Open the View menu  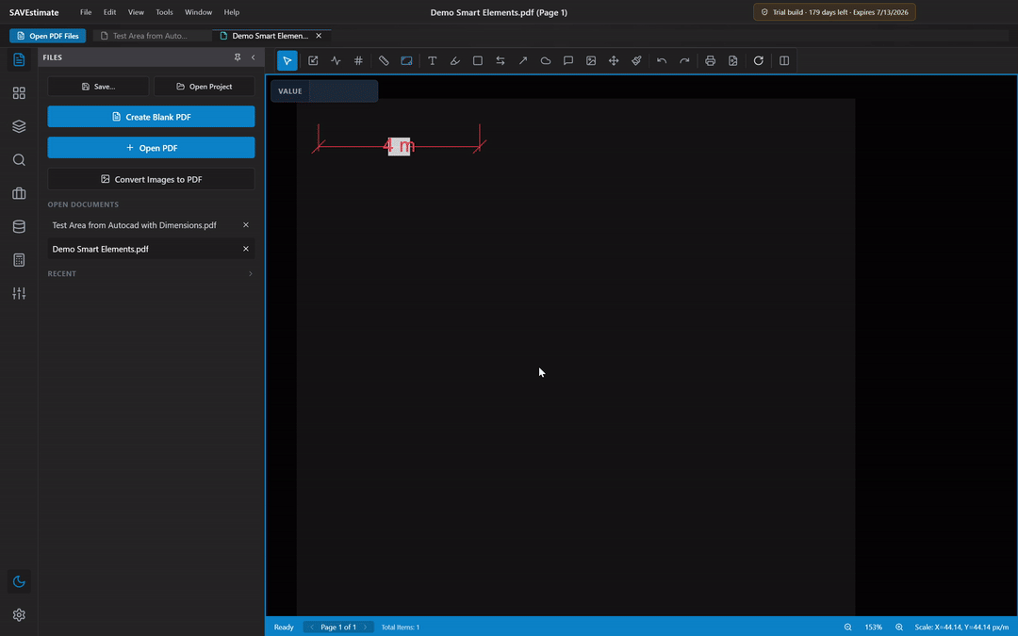click(x=136, y=11)
